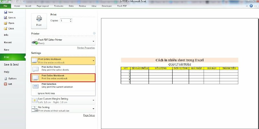Open the Foxit PDF tab
259x129 pixels.
[x=122, y=6]
